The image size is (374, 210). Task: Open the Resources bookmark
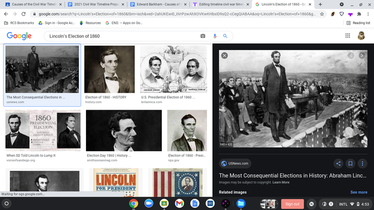pyautogui.click(x=90, y=23)
